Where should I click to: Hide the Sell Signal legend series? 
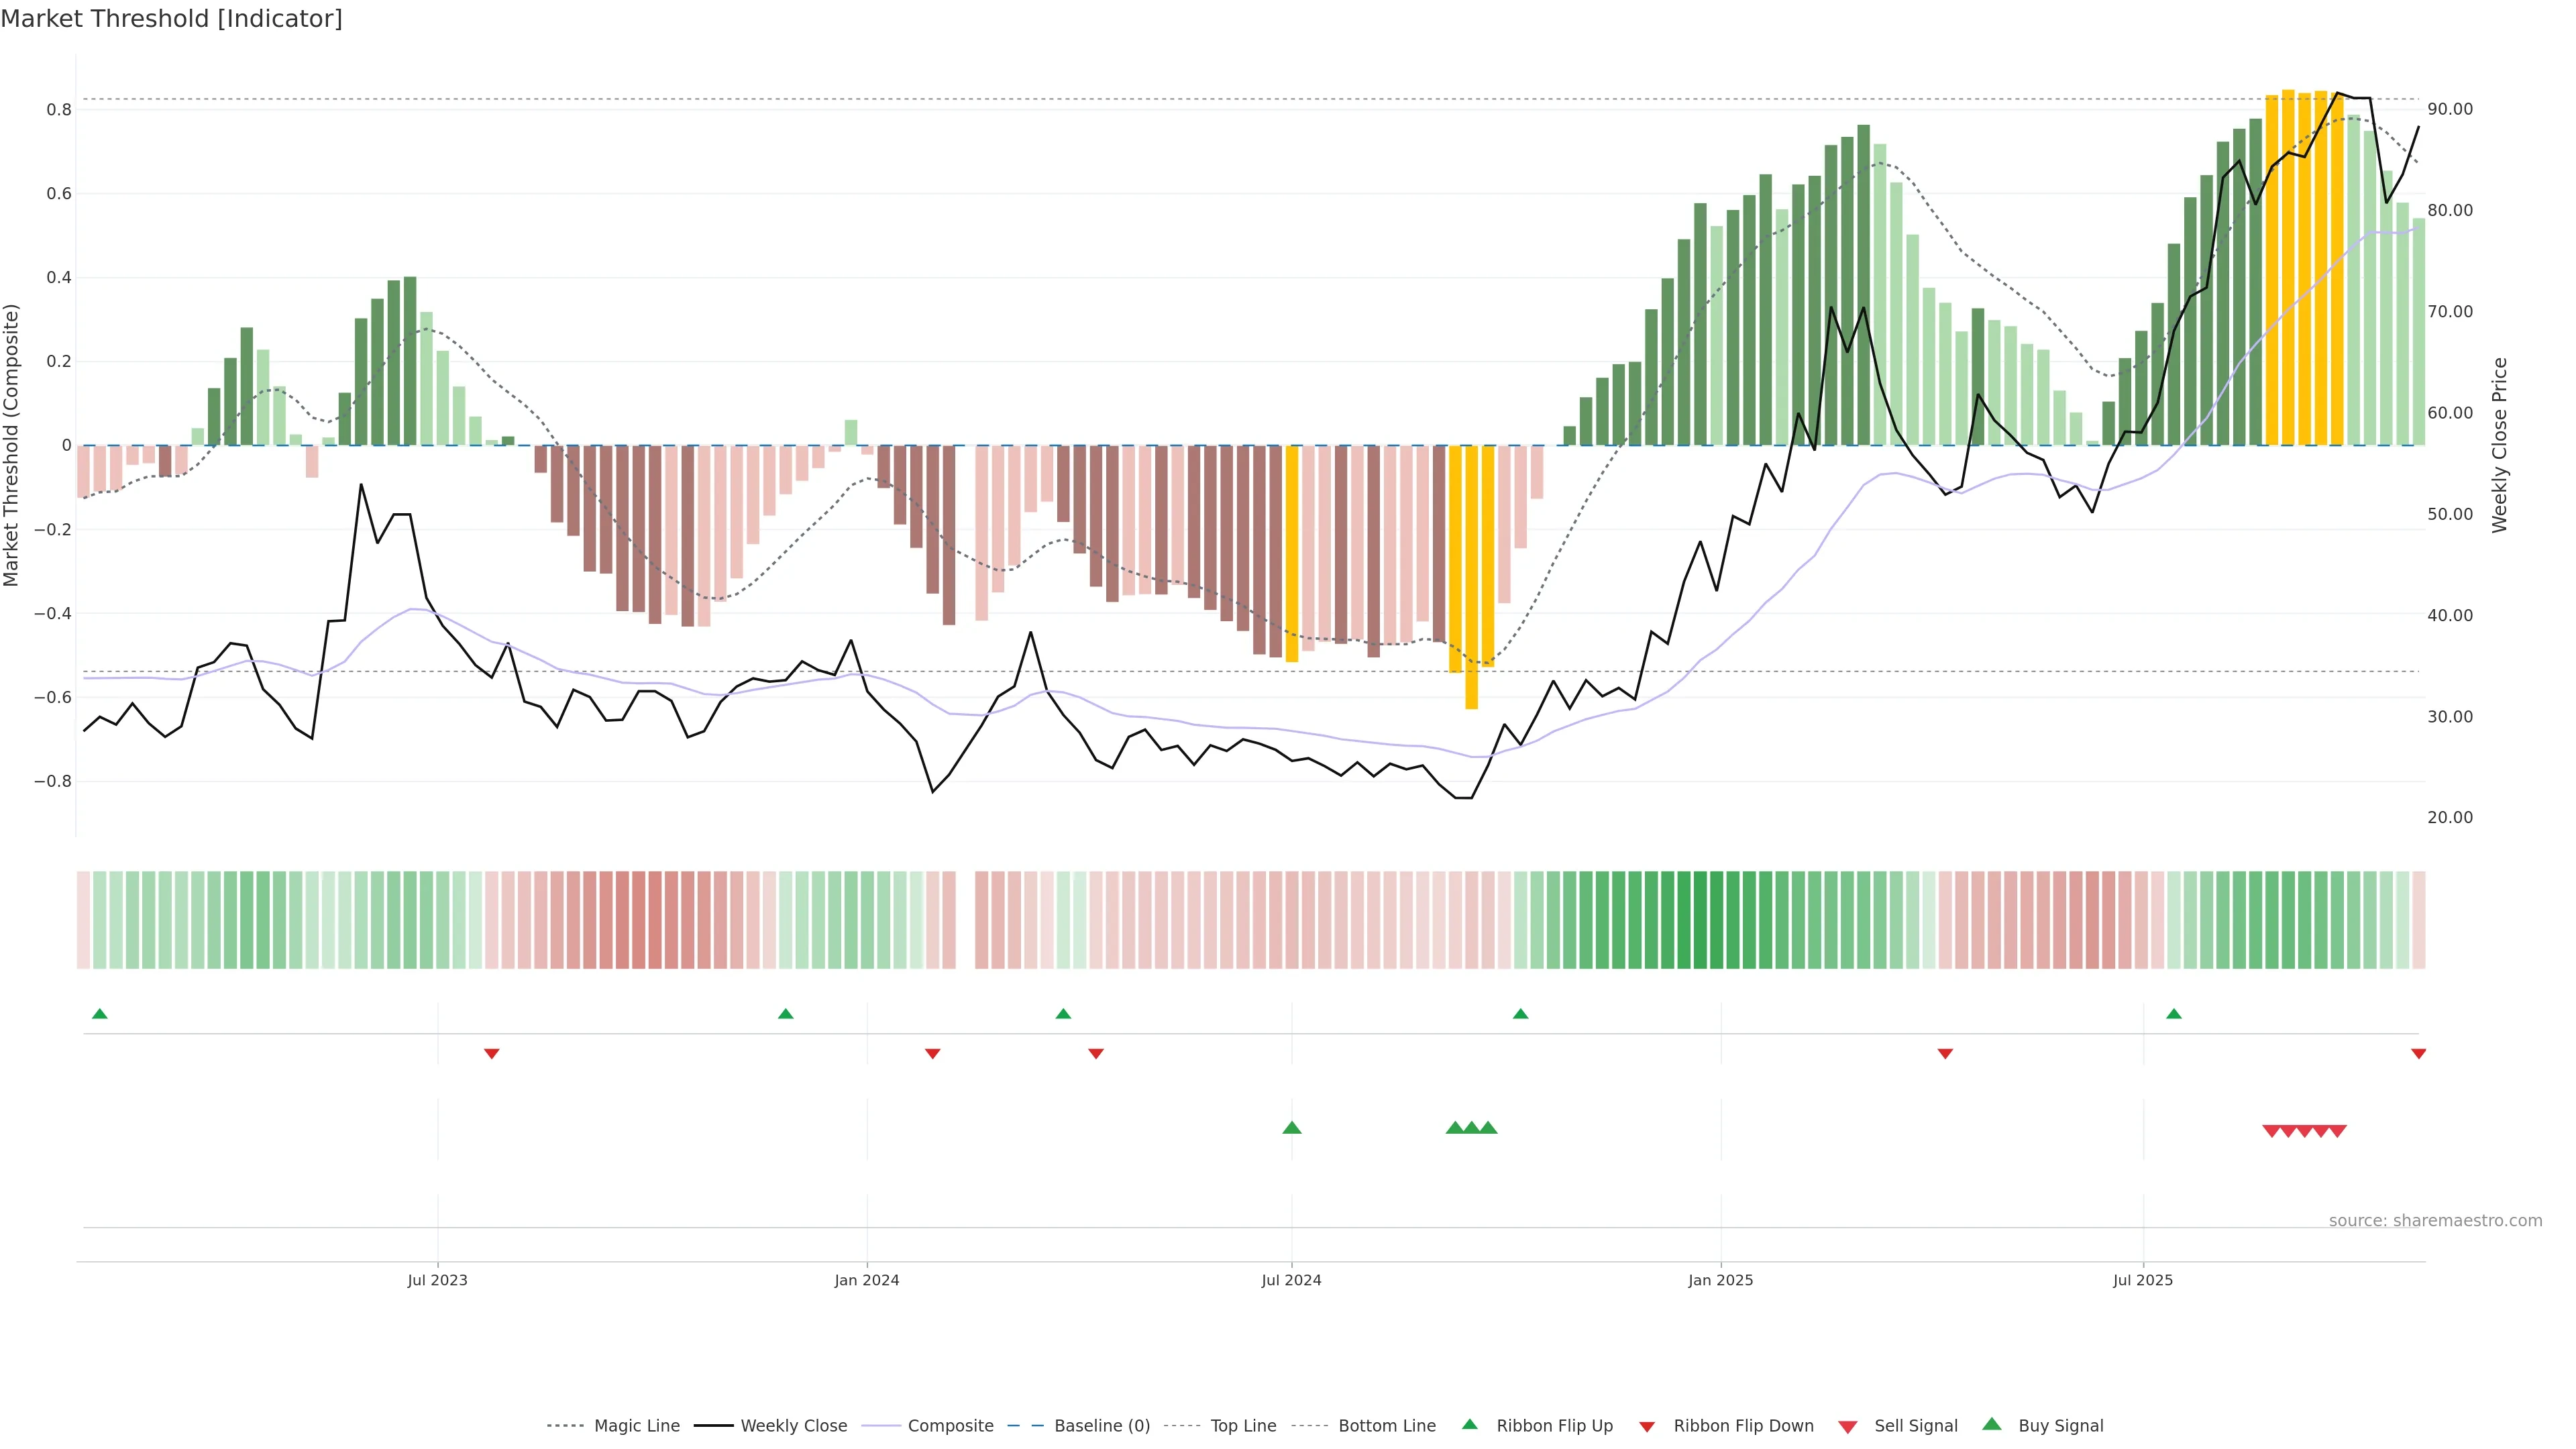[1915, 1426]
